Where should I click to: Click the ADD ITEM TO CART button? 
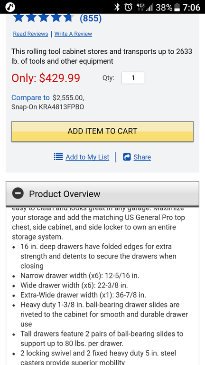102,131
